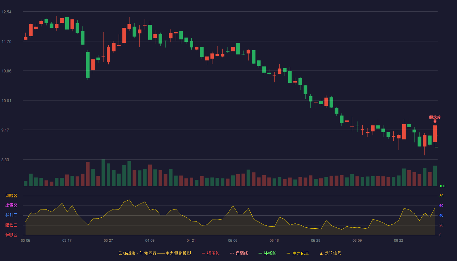This screenshot has width=457, height=261.
Task: Hide the 强撑线 series via legend
Action: [x=267, y=253]
